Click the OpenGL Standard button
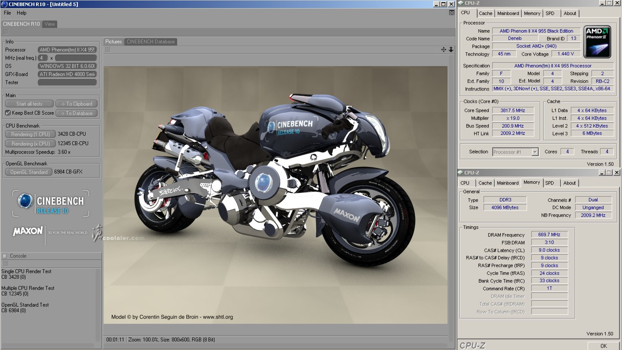Viewport: 622px width, 350px height. [x=29, y=172]
